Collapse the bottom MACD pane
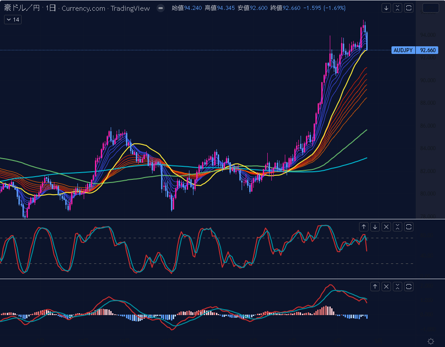 pos(397,286)
